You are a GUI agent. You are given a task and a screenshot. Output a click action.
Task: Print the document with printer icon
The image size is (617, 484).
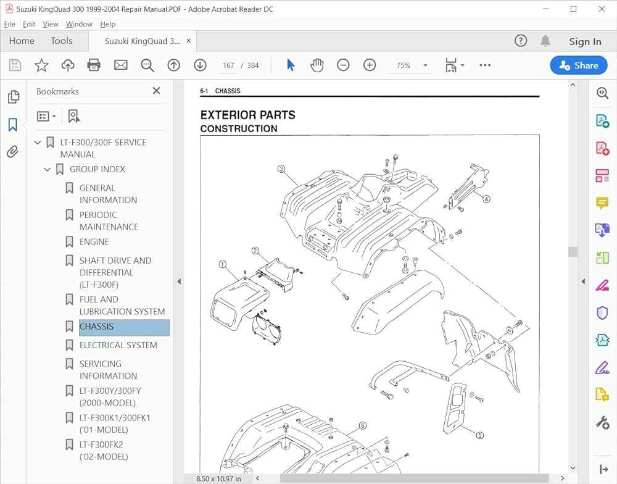pos(94,65)
